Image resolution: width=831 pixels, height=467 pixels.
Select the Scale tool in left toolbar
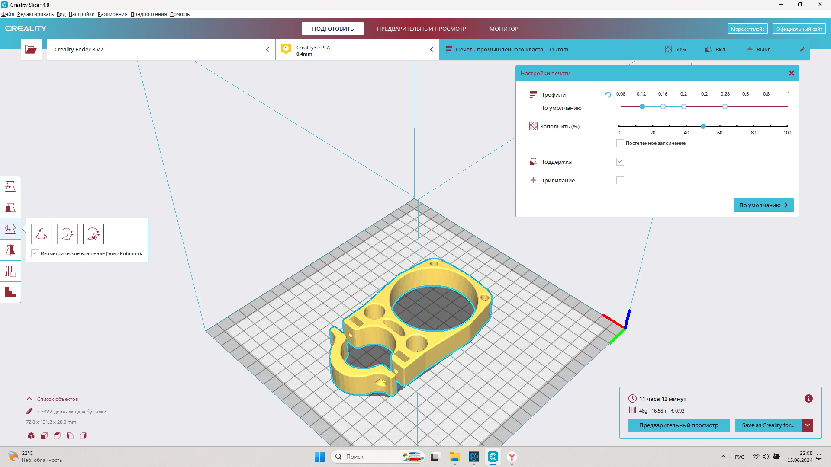click(x=10, y=208)
